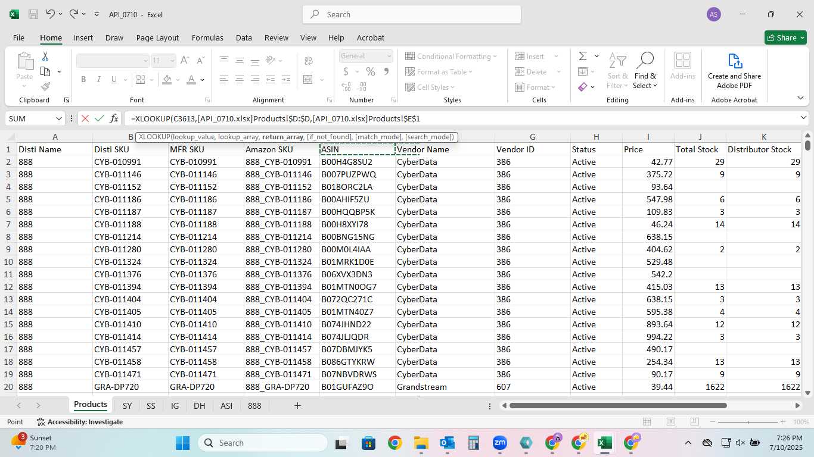Image resolution: width=814 pixels, height=457 pixels.
Task: Click Accounting Number Format dollar icon
Action: (346, 71)
